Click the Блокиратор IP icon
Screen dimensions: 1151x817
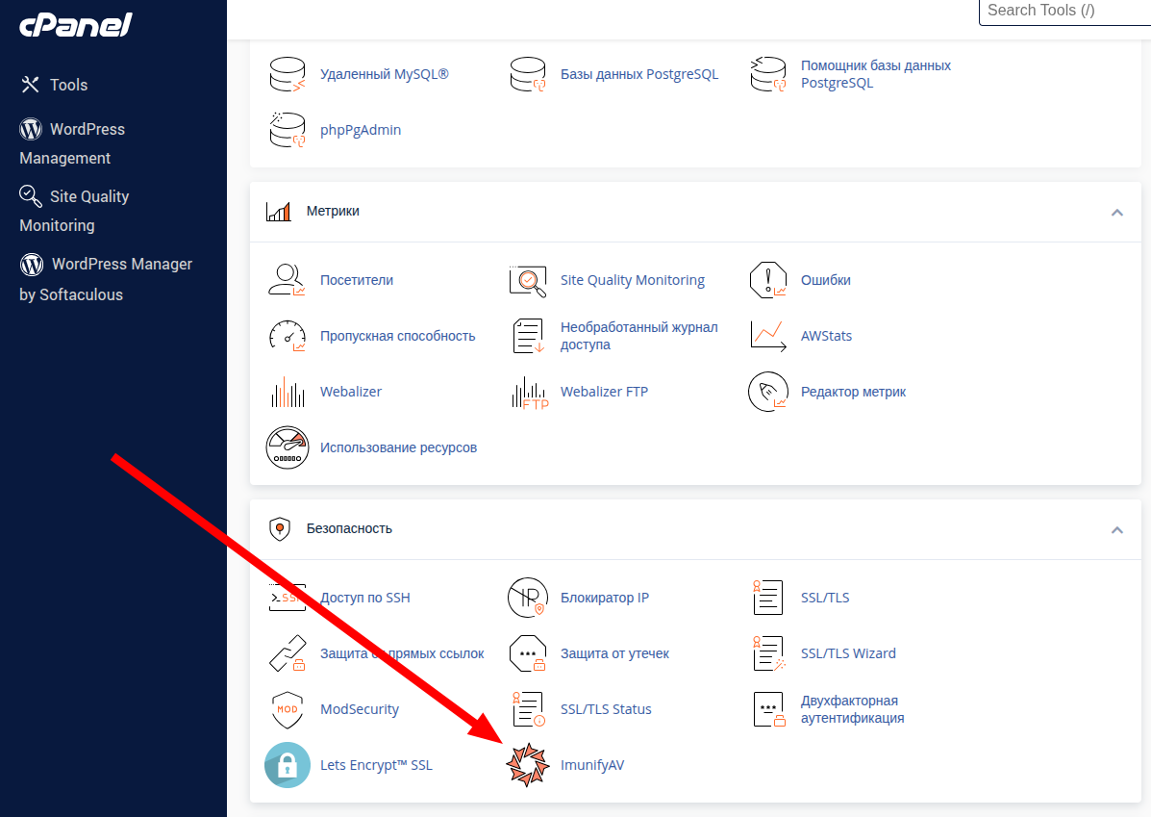tap(528, 598)
